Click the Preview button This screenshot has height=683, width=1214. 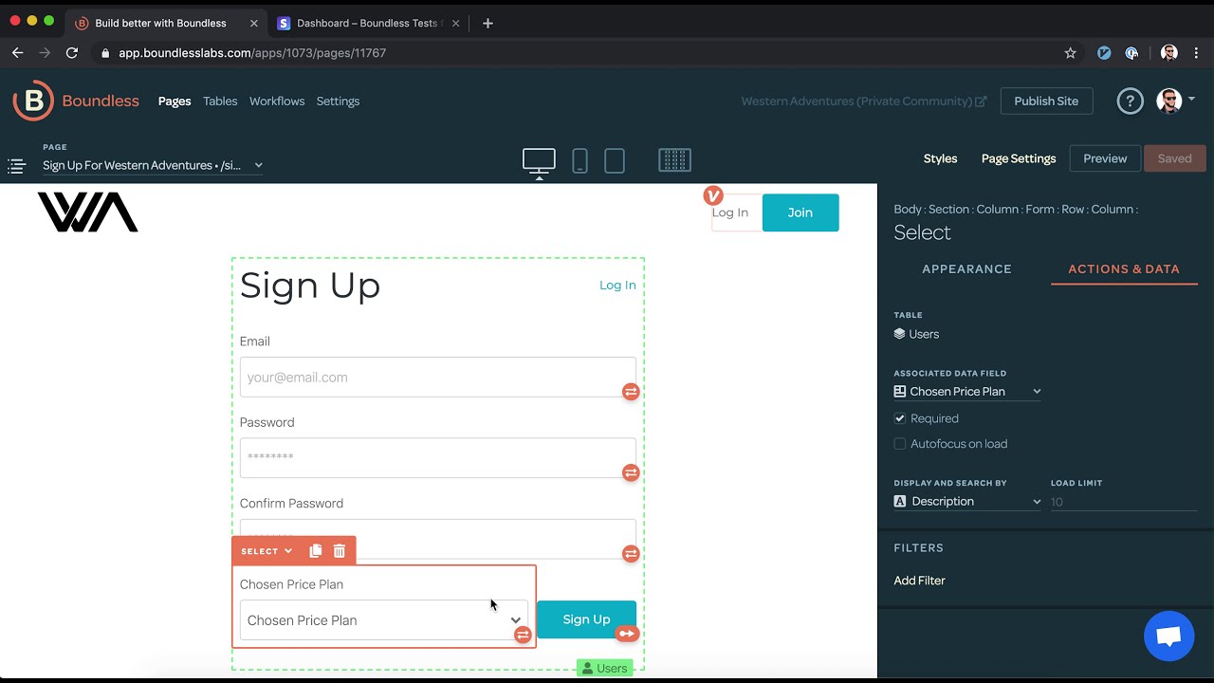click(1105, 158)
